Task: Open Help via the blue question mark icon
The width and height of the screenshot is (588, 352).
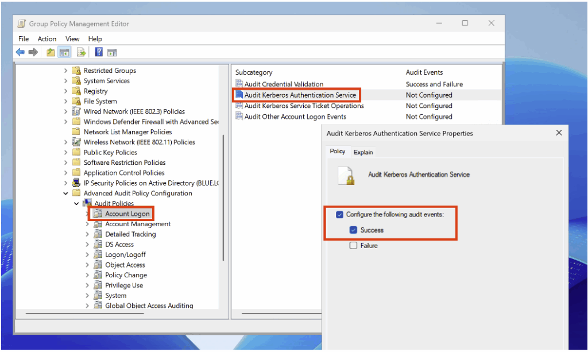Action: click(99, 52)
